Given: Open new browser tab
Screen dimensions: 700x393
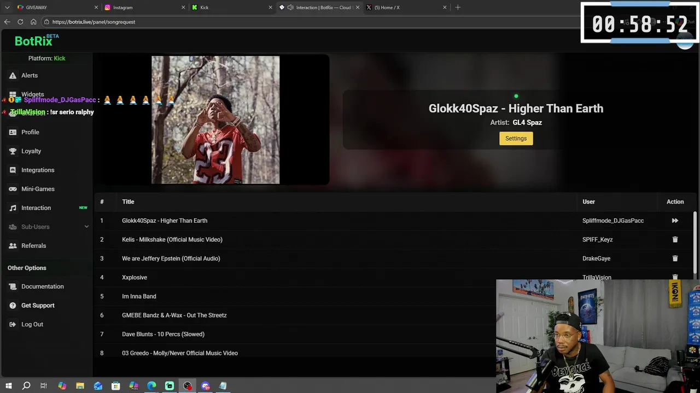Looking at the screenshot, I should [458, 7].
